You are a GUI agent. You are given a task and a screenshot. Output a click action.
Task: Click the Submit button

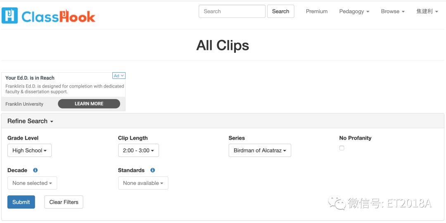(21, 202)
